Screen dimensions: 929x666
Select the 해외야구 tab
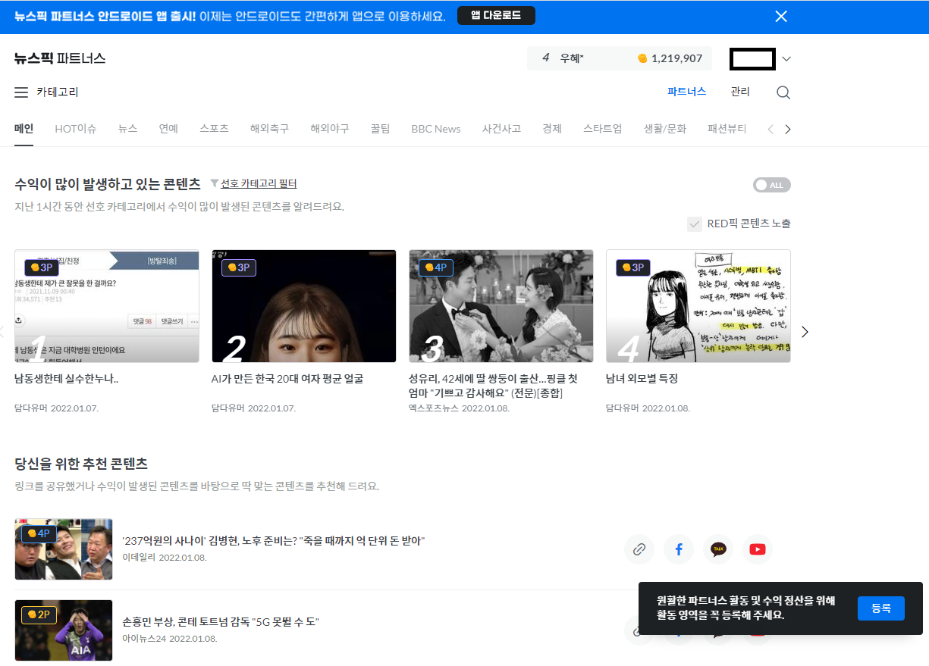330,129
